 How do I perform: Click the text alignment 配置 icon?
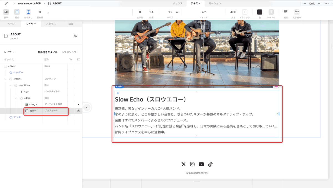286,12
